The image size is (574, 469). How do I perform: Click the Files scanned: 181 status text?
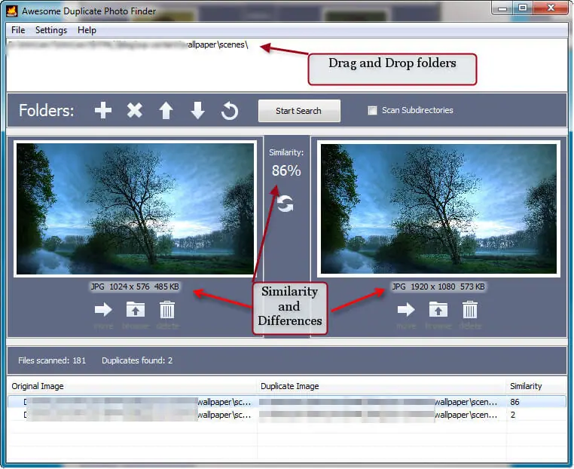[52, 360]
